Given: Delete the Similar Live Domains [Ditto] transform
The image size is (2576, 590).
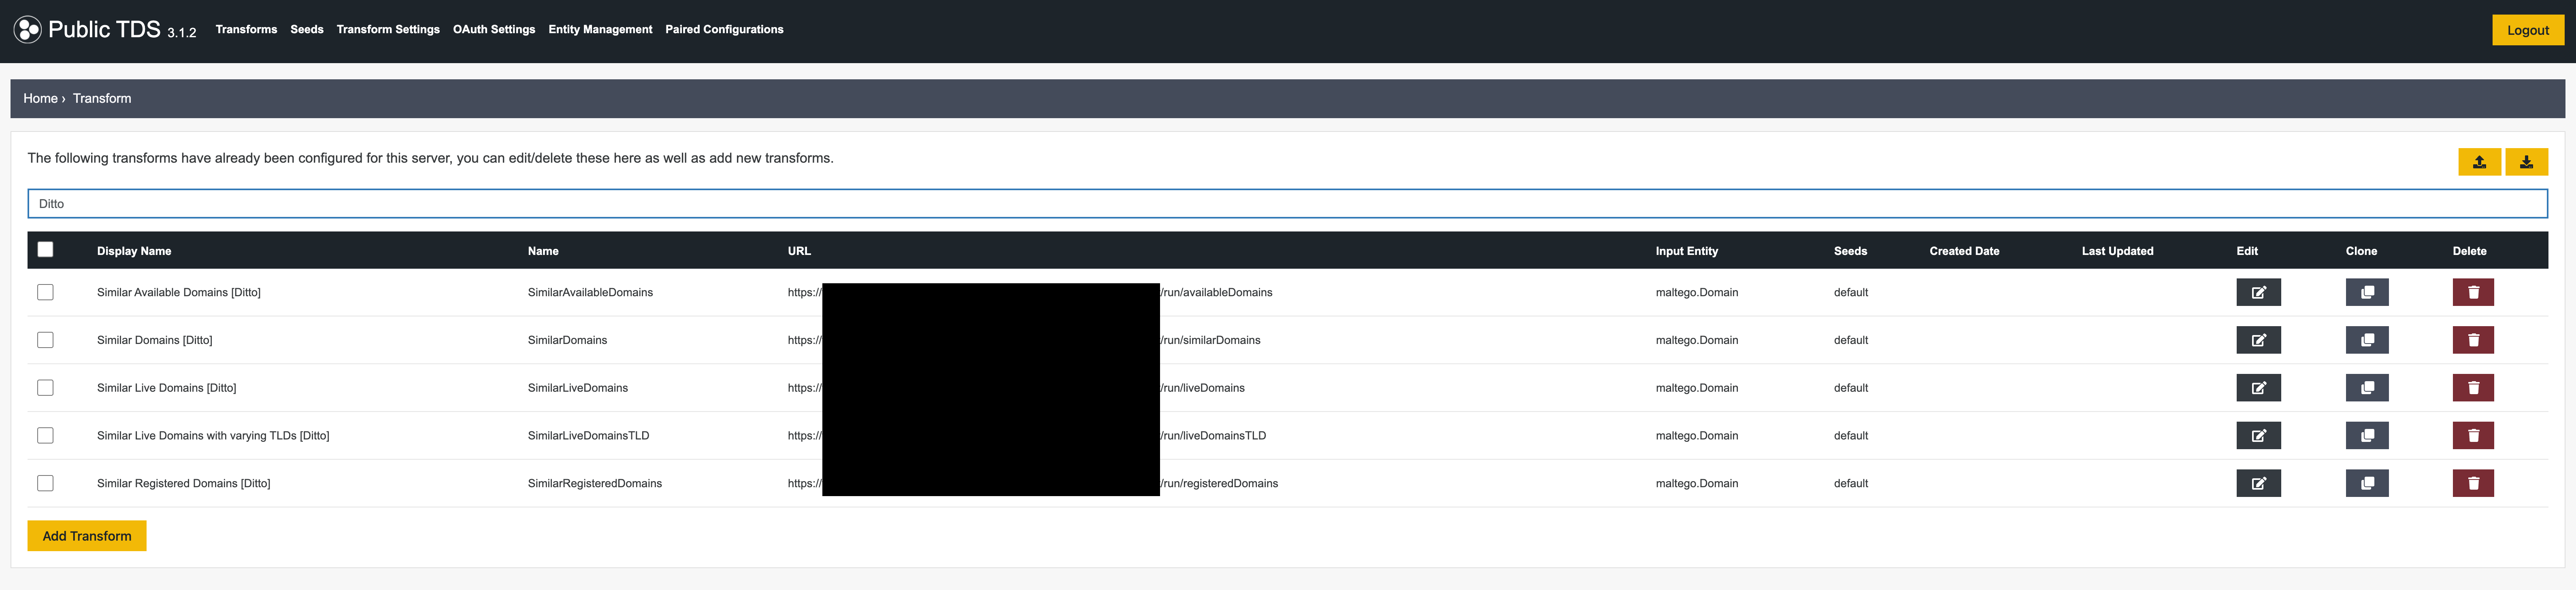Looking at the screenshot, I should coord(2473,388).
